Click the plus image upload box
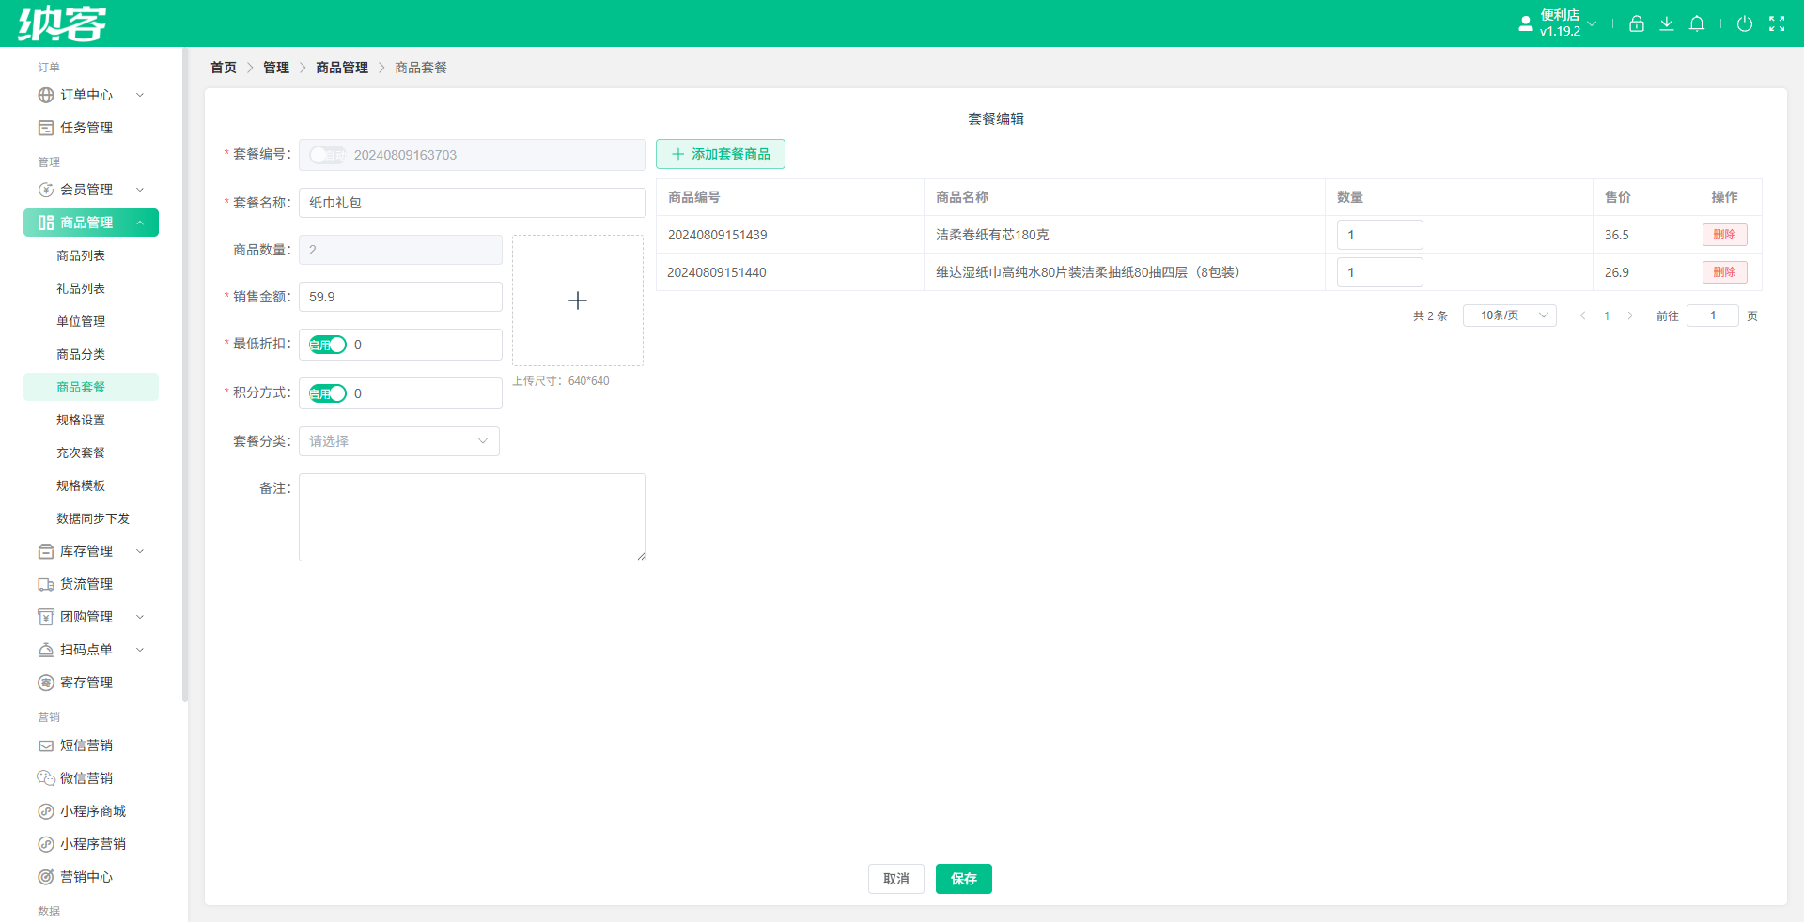The image size is (1804, 922). [x=578, y=300]
